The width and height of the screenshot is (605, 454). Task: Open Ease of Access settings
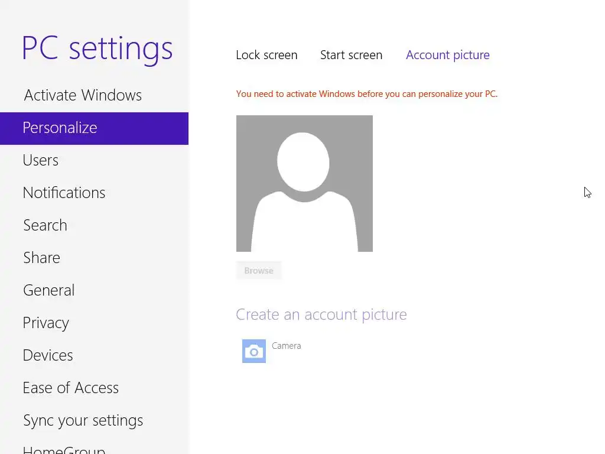(70, 388)
